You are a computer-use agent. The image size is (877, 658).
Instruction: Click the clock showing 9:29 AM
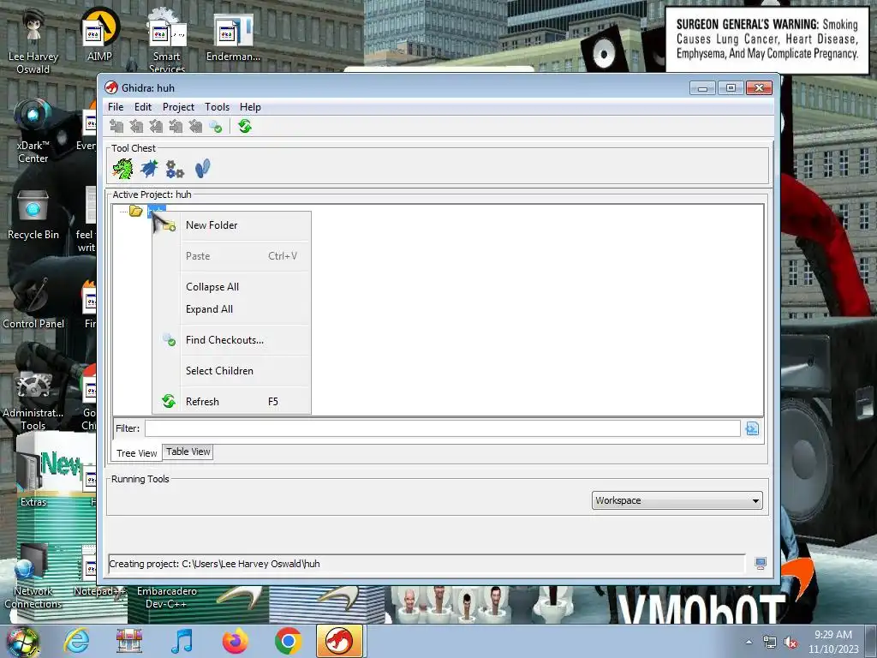point(833,642)
